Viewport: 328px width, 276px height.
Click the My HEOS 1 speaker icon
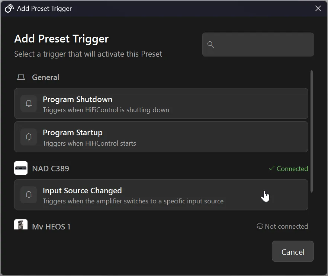tap(21, 225)
